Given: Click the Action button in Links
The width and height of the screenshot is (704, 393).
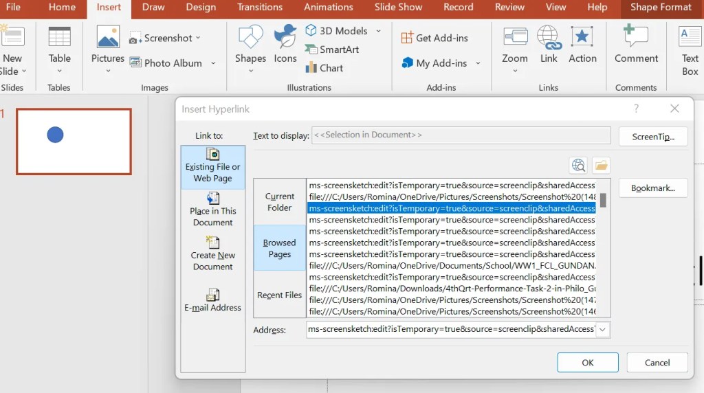Looking at the screenshot, I should 582,45.
